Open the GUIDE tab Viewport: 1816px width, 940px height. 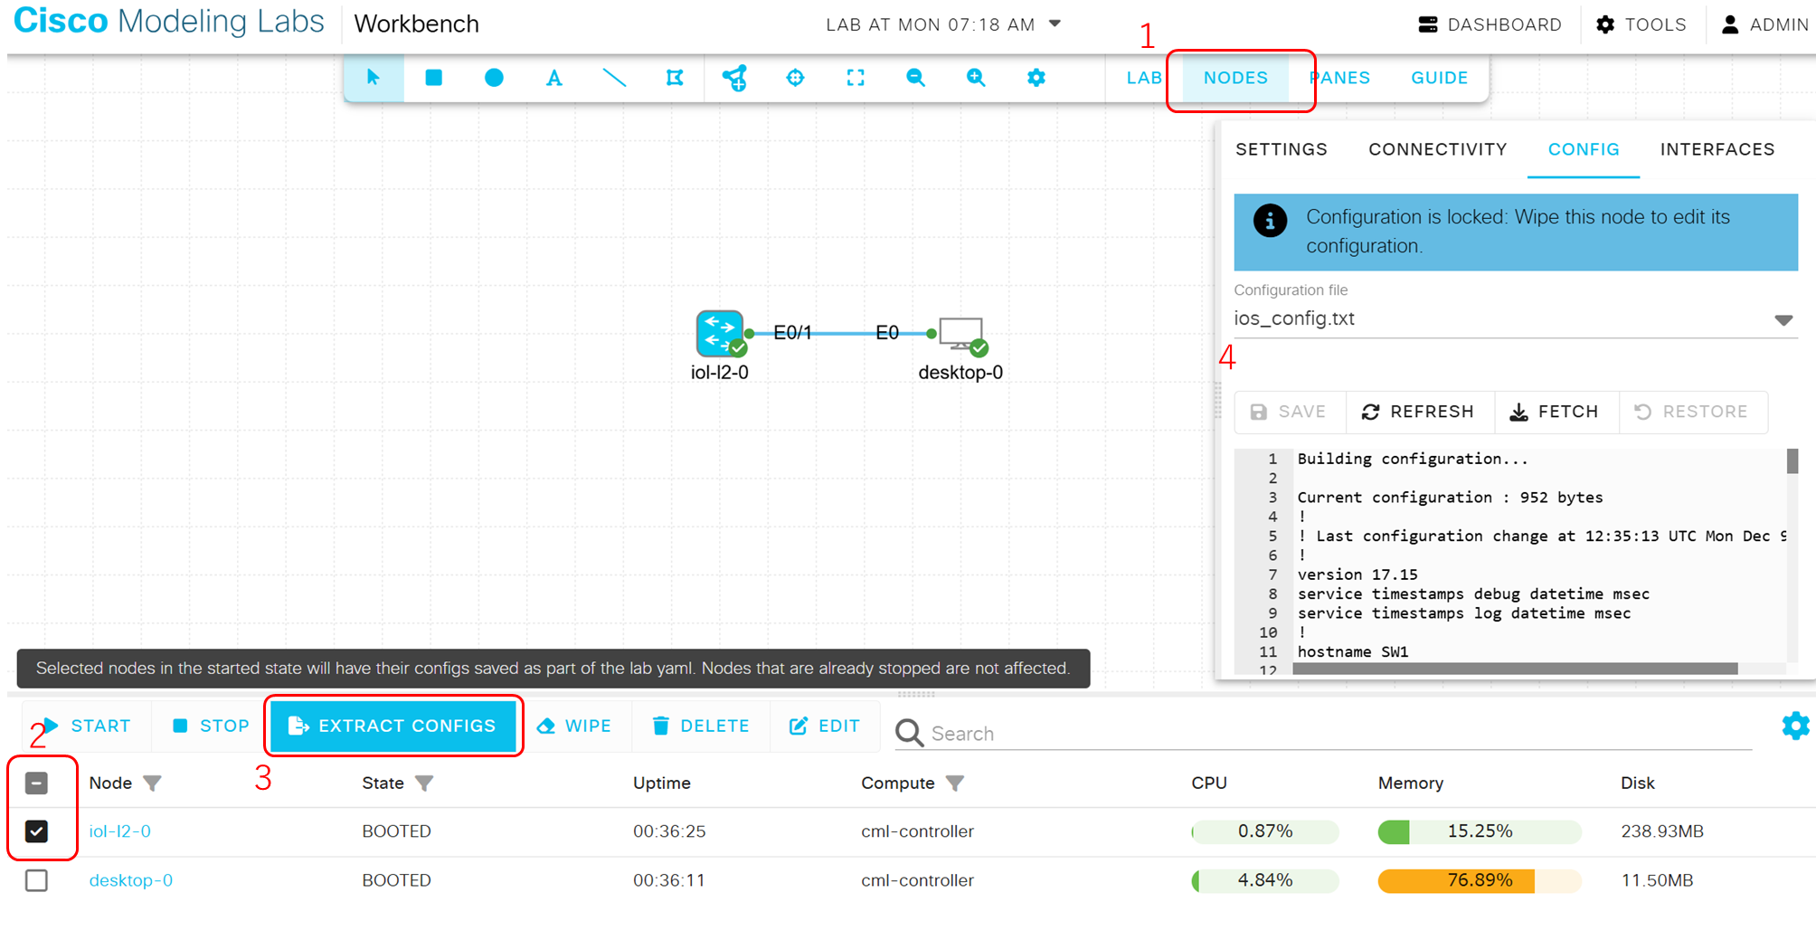point(1439,78)
